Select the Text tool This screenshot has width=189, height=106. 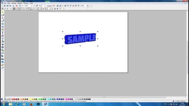(x=3, y=33)
